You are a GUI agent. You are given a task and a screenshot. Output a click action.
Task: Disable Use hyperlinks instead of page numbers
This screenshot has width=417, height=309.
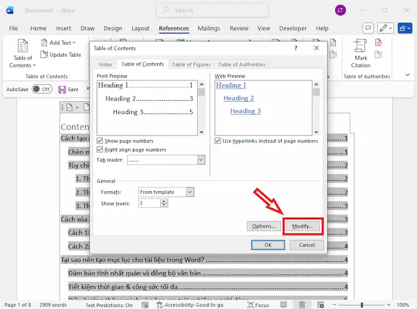tap(218, 141)
